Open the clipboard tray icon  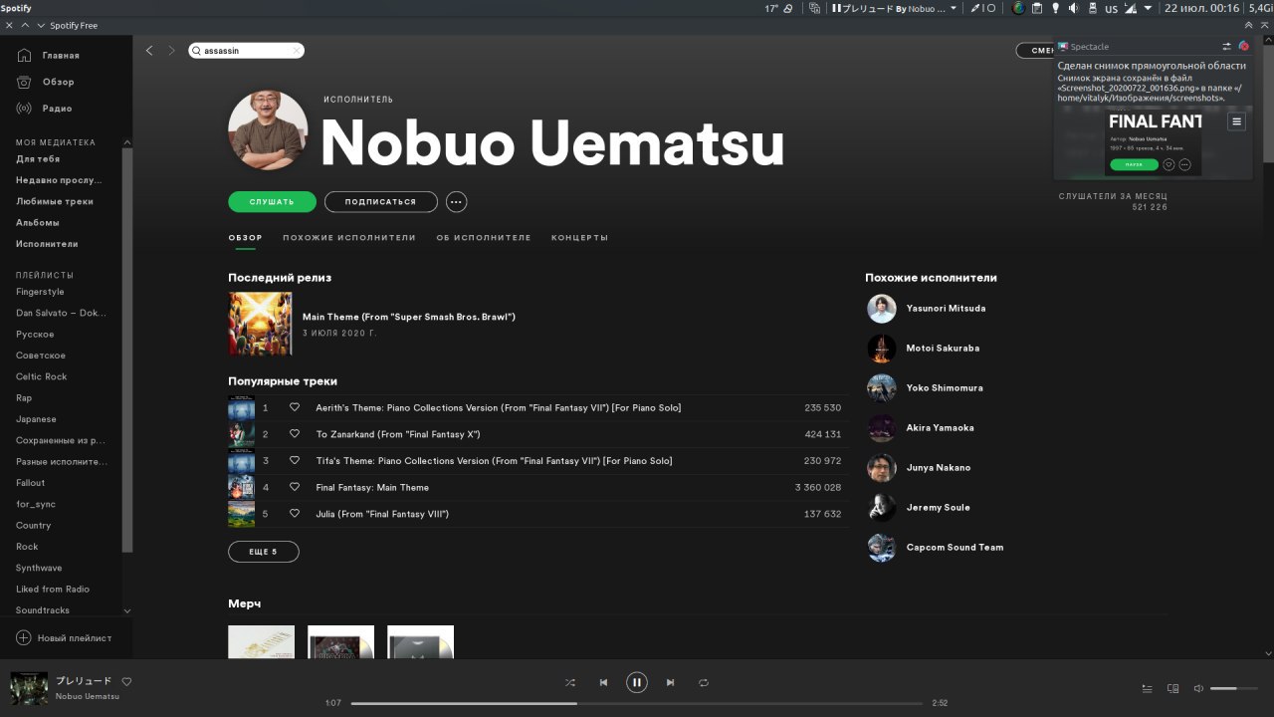pos(1037,8)
